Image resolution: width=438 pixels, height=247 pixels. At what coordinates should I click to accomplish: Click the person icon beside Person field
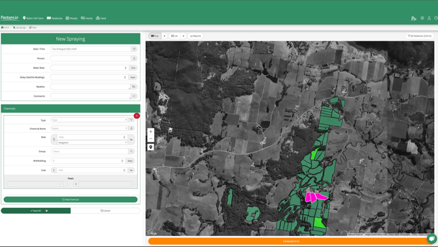134,58
